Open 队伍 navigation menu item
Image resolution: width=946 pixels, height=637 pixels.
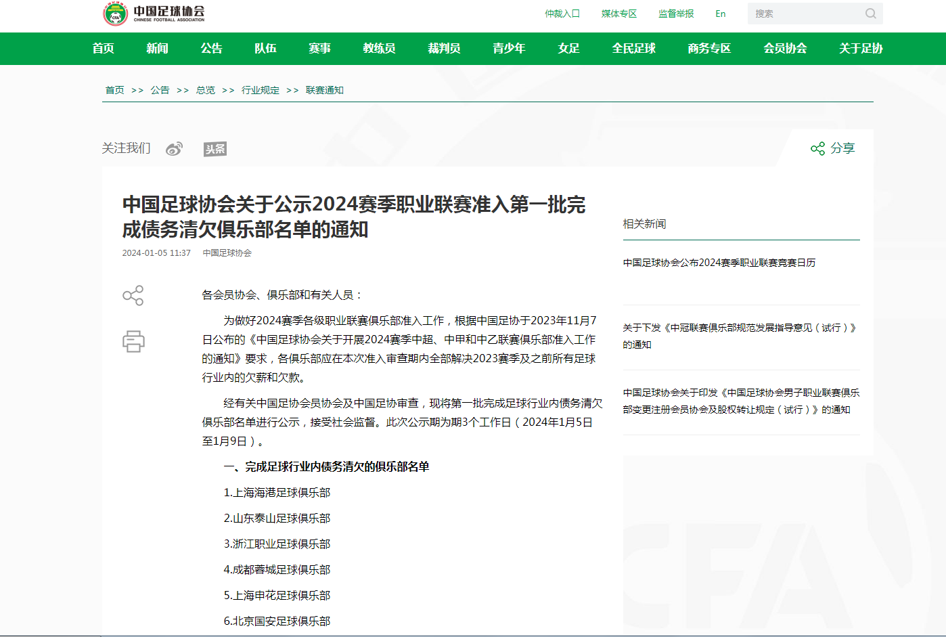point(266,49)
